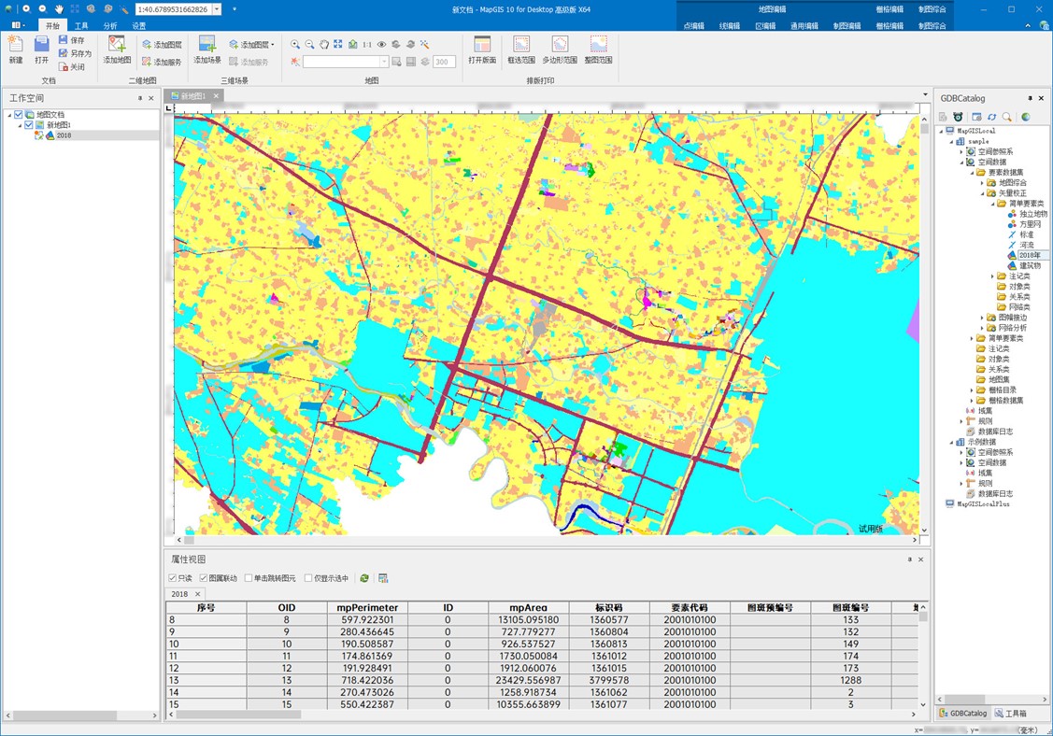The image size is (1053, 736).
Task: Click the 添加场景 (Add Scene) icon
Action: click(x=206, y=45)
